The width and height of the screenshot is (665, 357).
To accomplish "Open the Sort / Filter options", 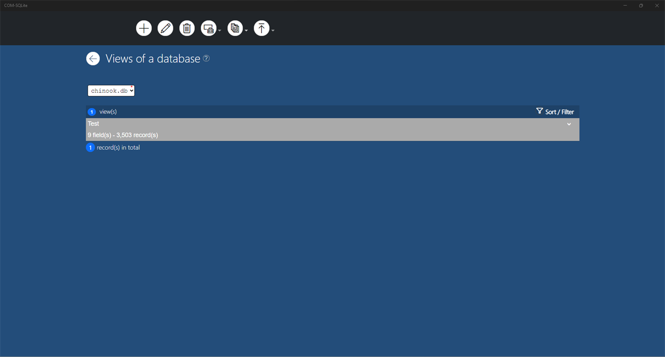I will pos(555,112).
